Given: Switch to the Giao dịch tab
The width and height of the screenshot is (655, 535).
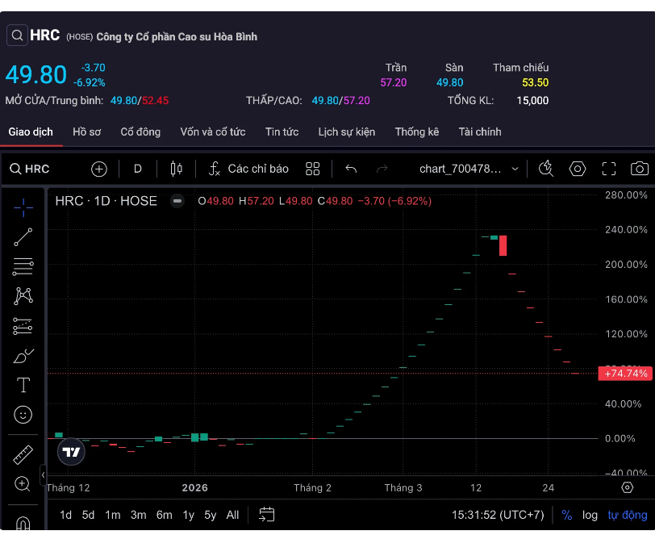Looking at the screenshot, I should pos(31,132).
